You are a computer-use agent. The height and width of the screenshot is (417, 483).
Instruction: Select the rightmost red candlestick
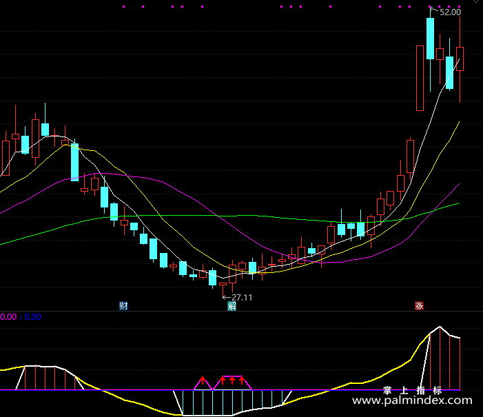[x=460, y=59]
